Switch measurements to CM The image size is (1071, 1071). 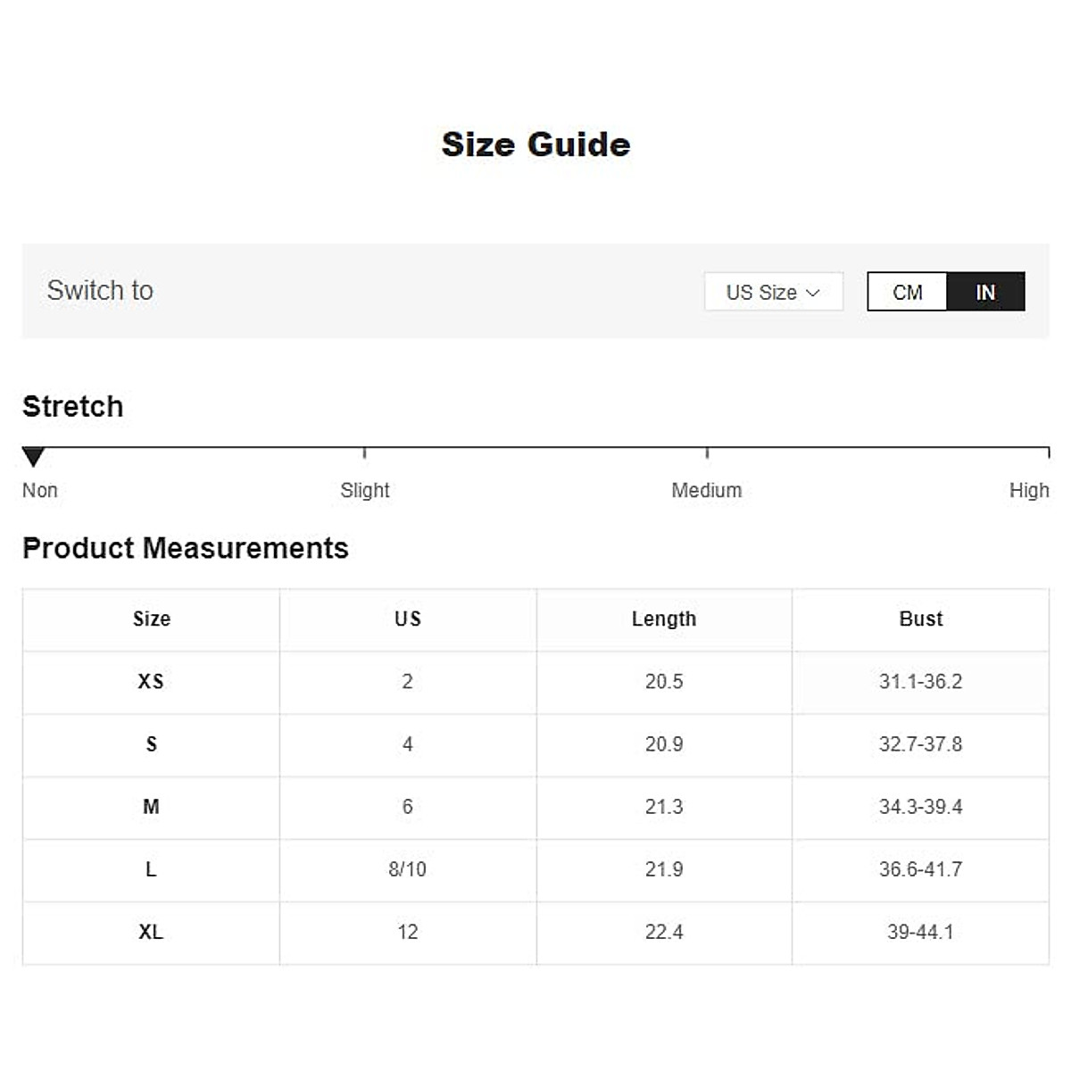pyautogui.click(x=907, y=292)
